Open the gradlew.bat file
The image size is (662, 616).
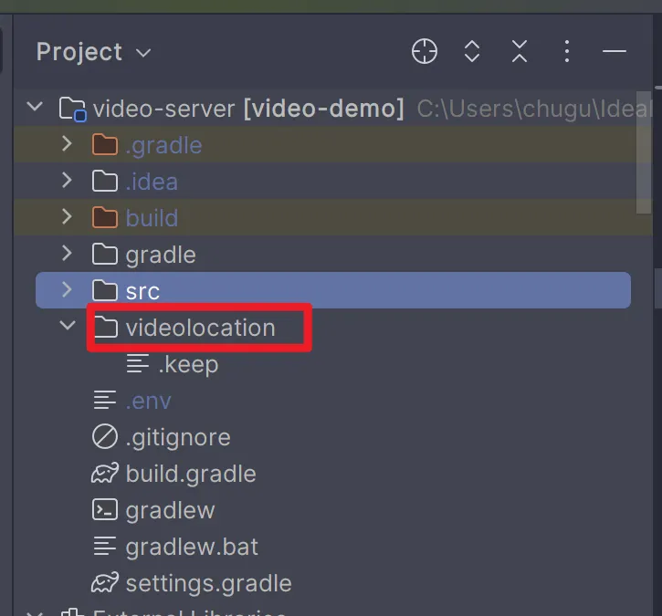tap(192, 547)
